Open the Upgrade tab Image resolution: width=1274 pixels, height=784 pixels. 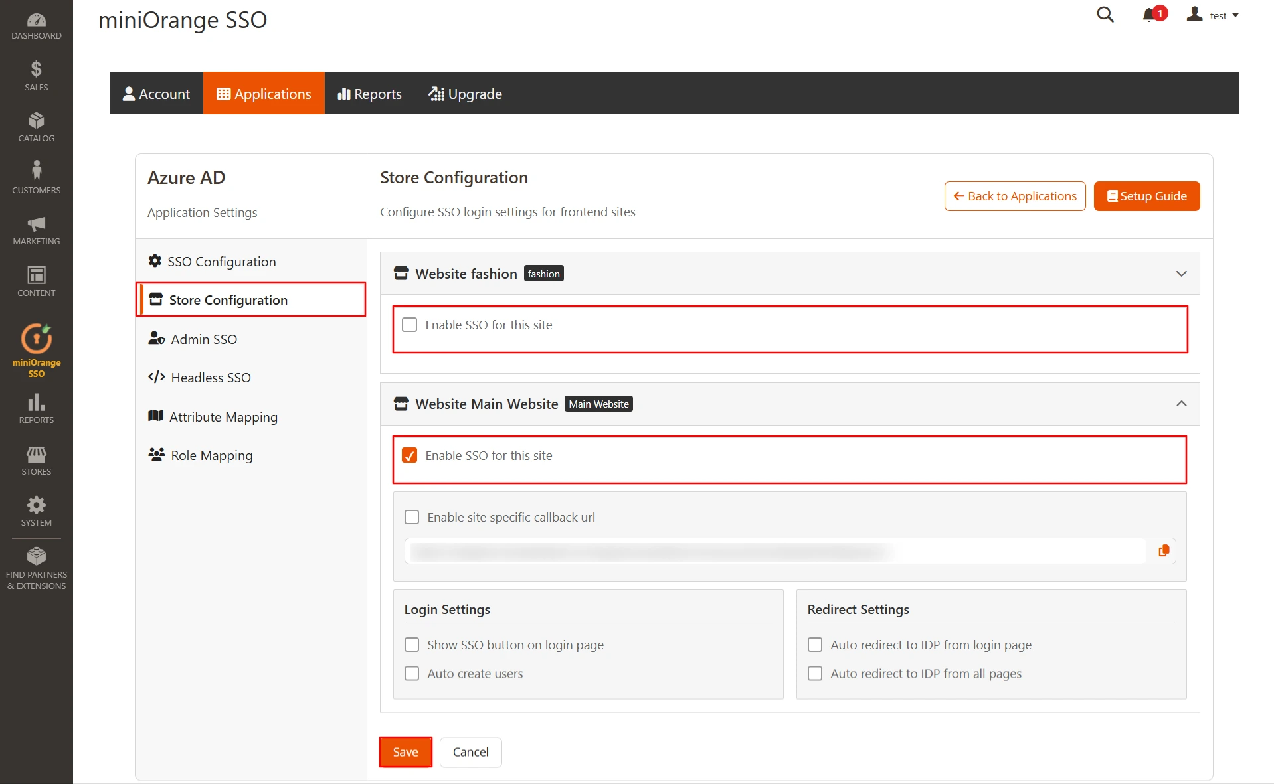(x=465, y=93)
